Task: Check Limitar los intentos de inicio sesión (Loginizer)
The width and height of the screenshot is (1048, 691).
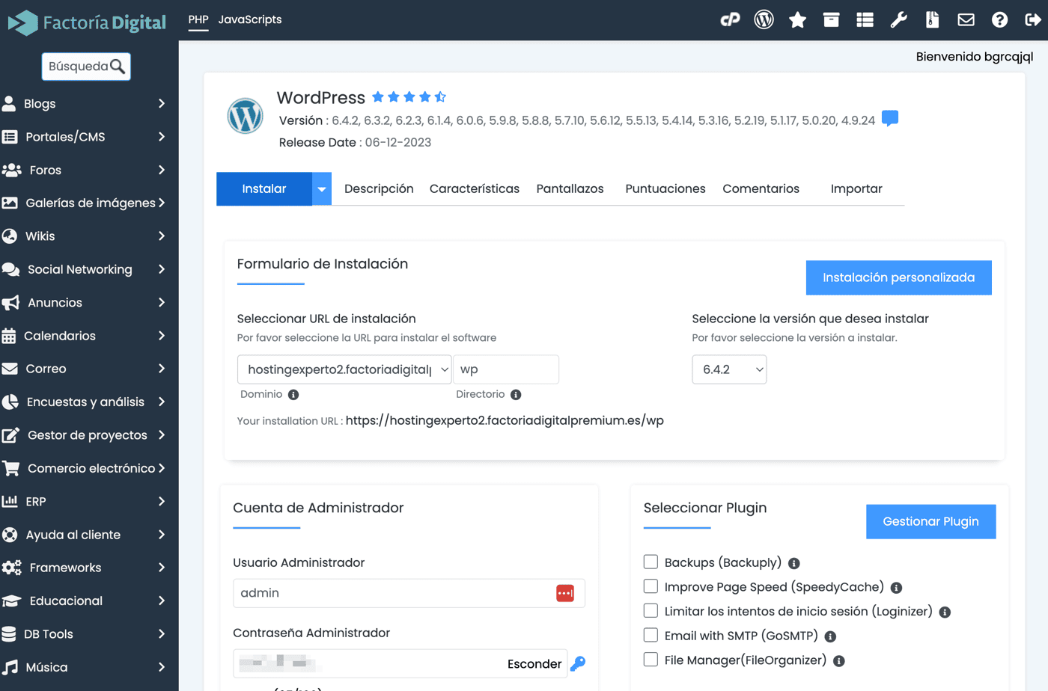Action: click(651, 611)
